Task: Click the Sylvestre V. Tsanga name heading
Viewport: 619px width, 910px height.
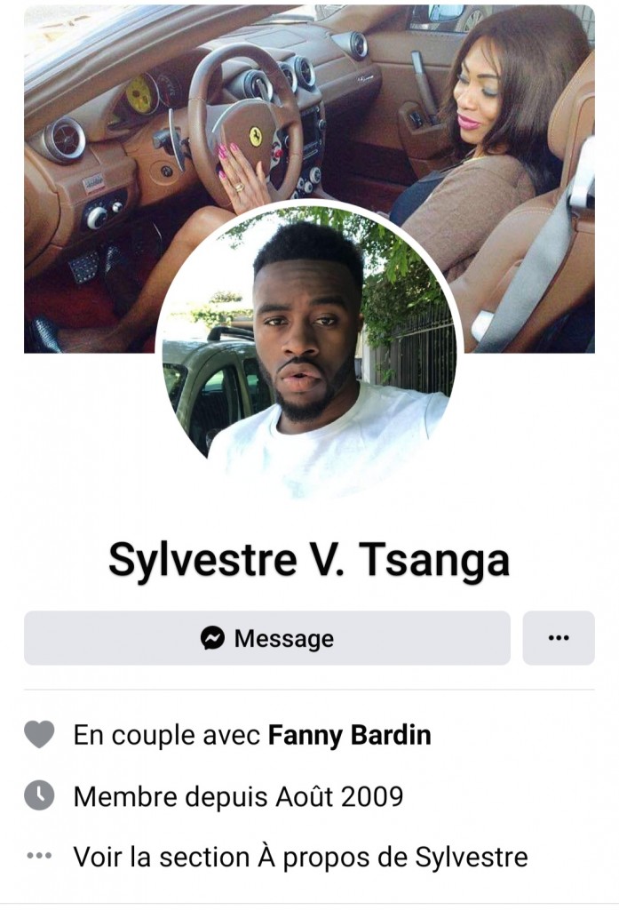Action: click(x=309, y=560)
